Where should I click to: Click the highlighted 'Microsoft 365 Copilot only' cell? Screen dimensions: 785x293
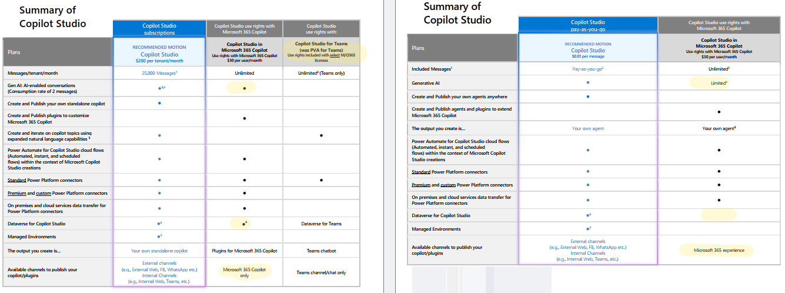[x=244, y=272]
